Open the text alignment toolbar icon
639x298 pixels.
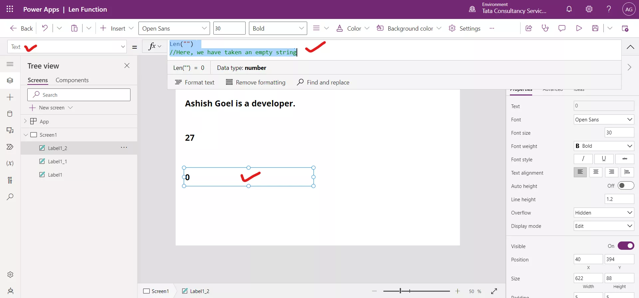317,28
